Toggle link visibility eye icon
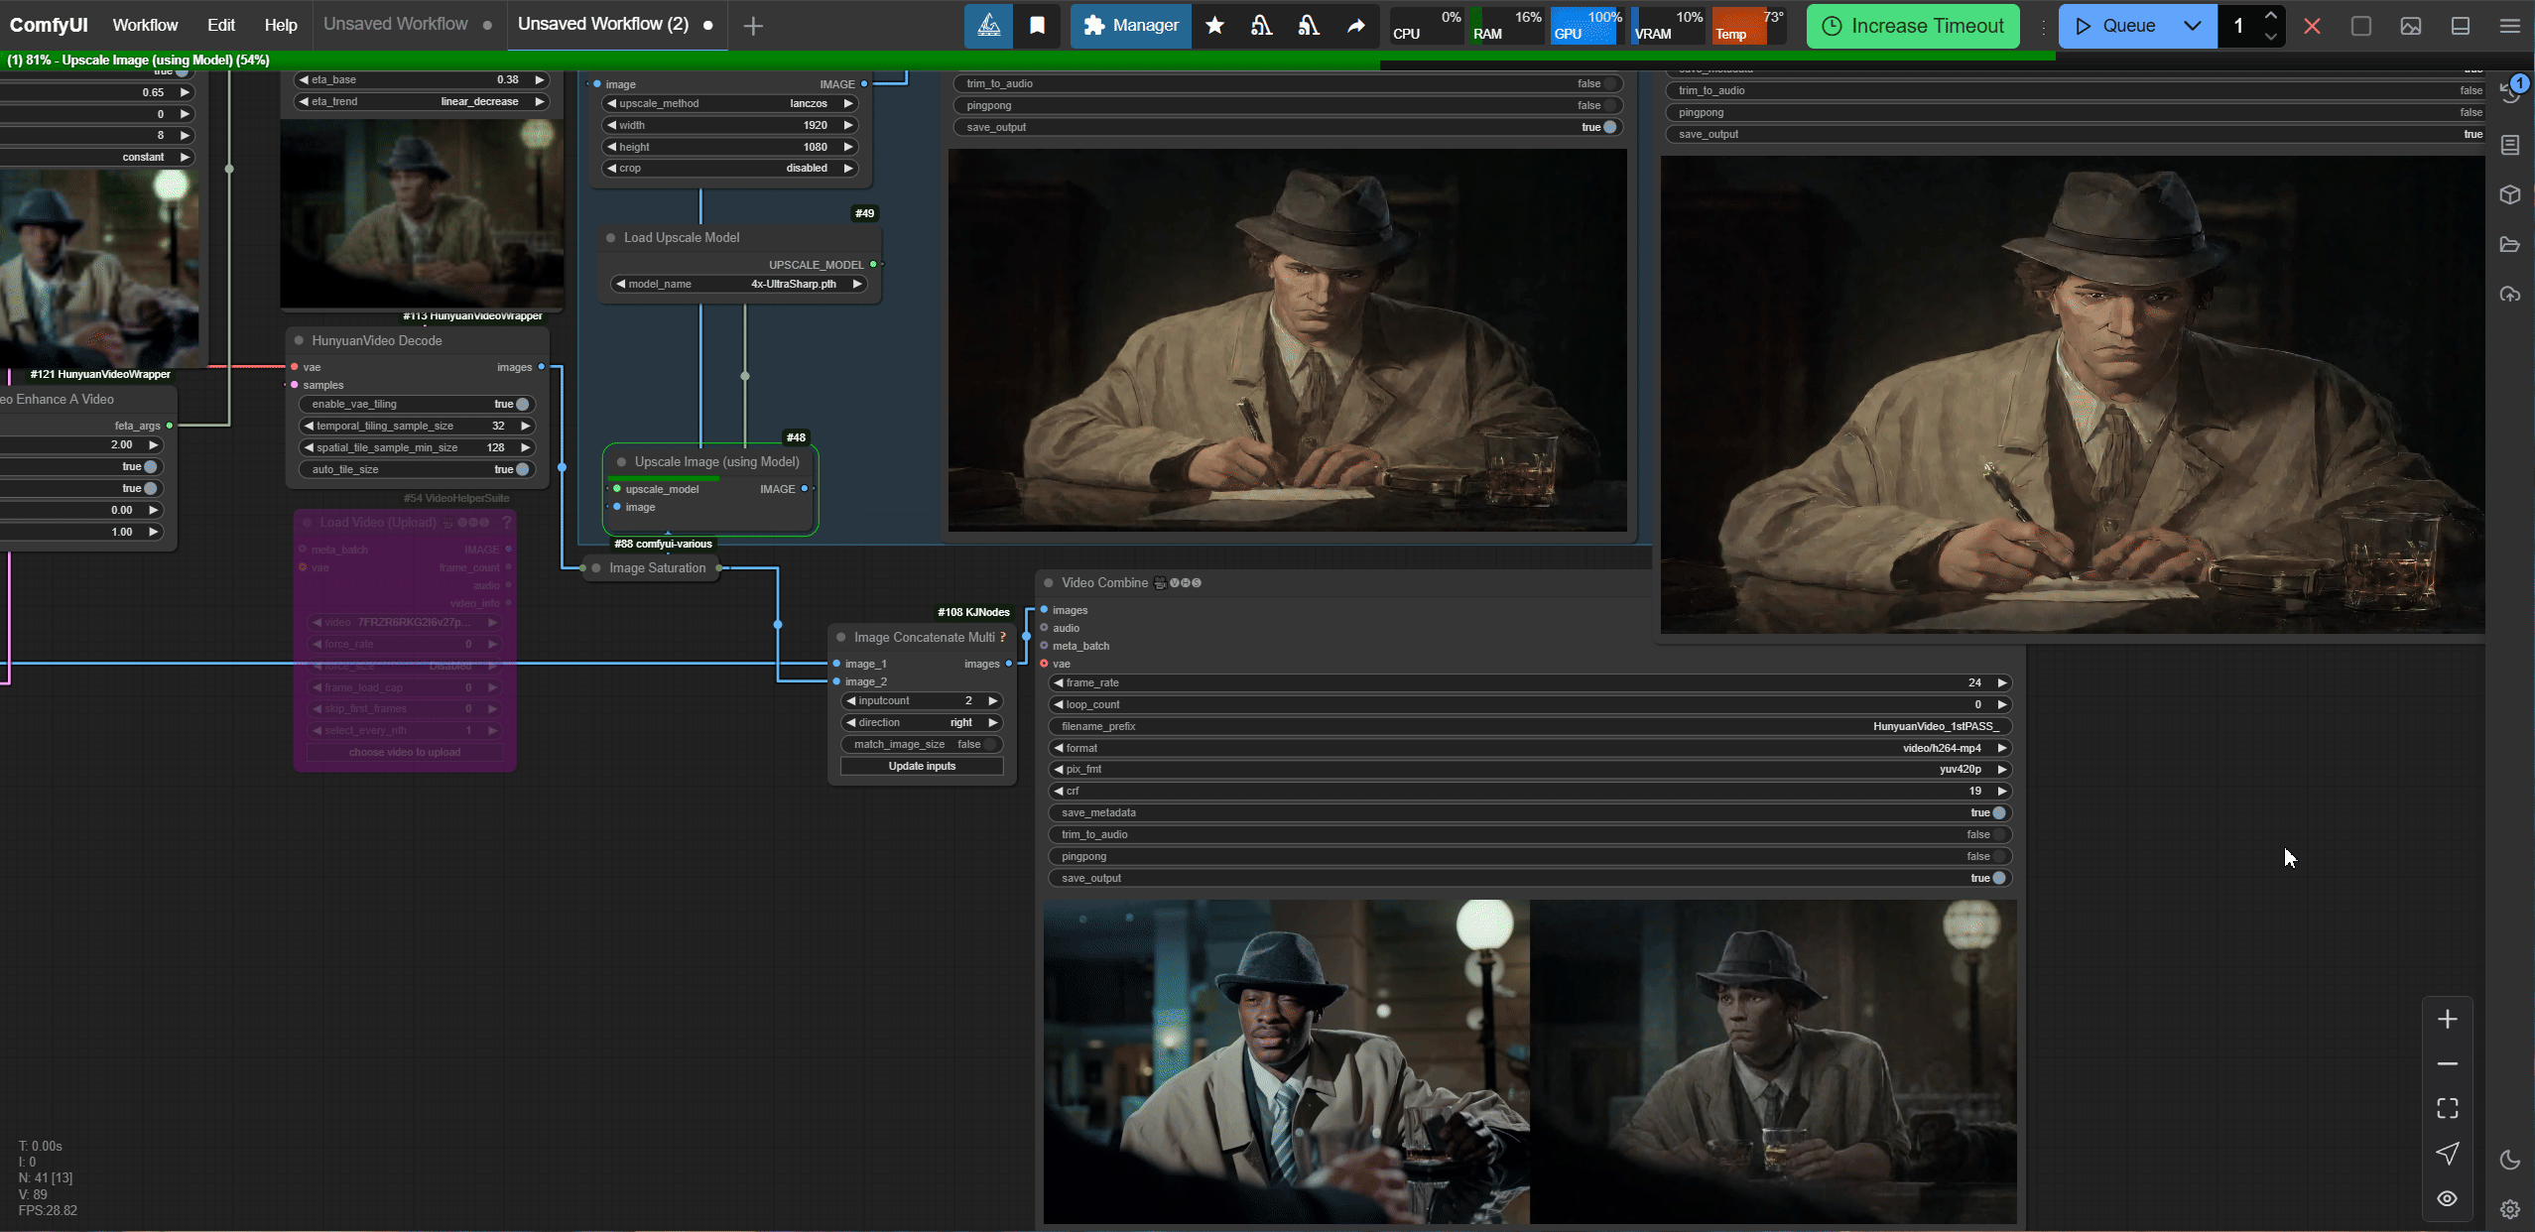This screenshot has width=2535, height=1232. tap(2448, 1198)
